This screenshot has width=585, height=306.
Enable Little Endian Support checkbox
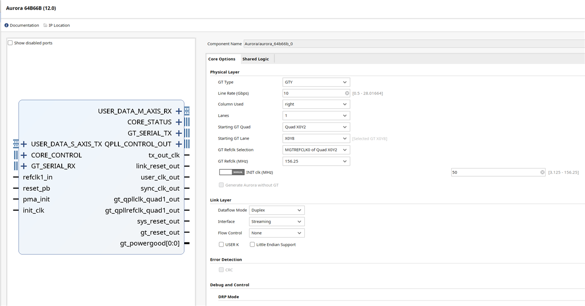tap(252, 244)
